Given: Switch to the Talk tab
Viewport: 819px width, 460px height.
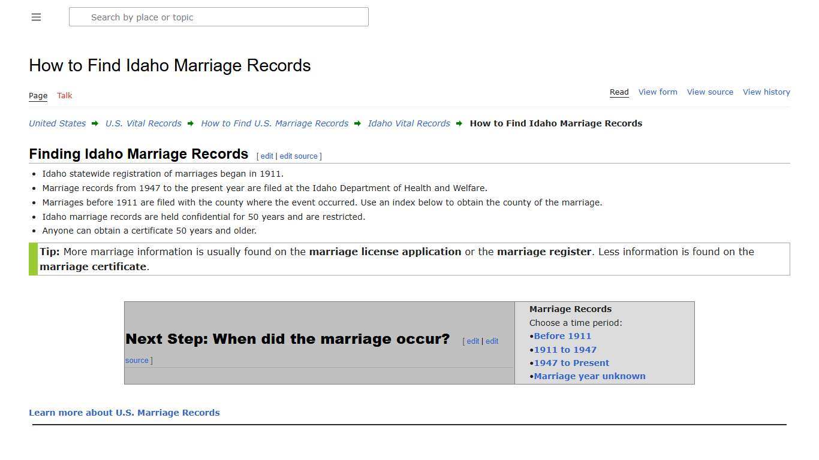Looking at the screenshot, I should point(64,95).
